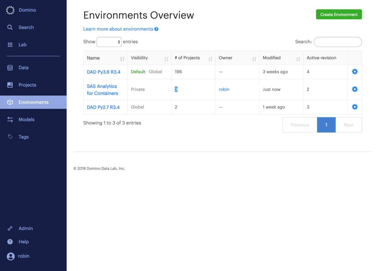
Task: Click the Lab grid icon
Action: (10, 45)
